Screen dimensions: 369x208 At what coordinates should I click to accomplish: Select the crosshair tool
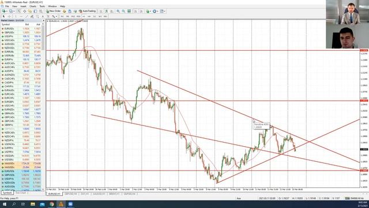tap(9, 17)
